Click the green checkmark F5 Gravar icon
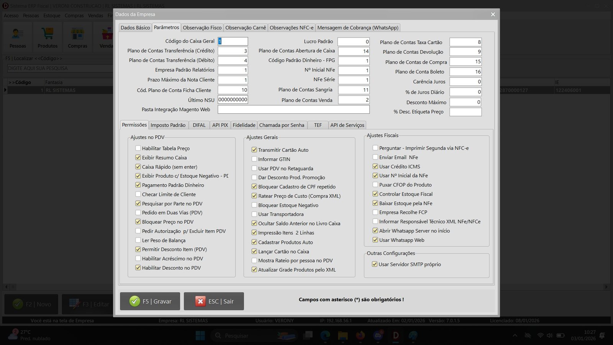Screen dimensions: 613x345 [x=134, y=301]
